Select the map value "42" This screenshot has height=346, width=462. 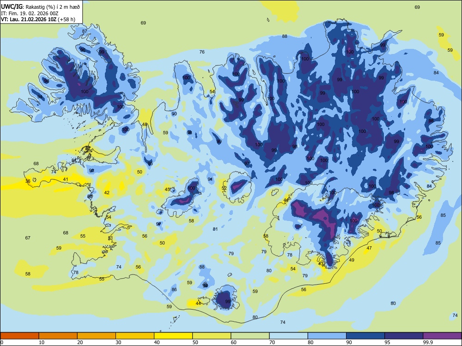[x=107, y=193]
